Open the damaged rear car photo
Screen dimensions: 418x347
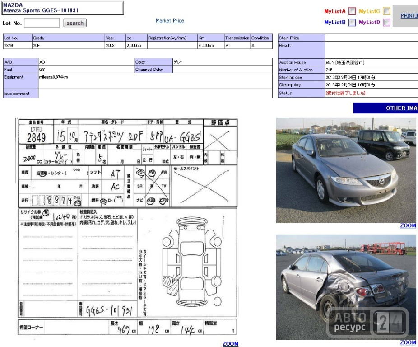click(x=346, y=287)
